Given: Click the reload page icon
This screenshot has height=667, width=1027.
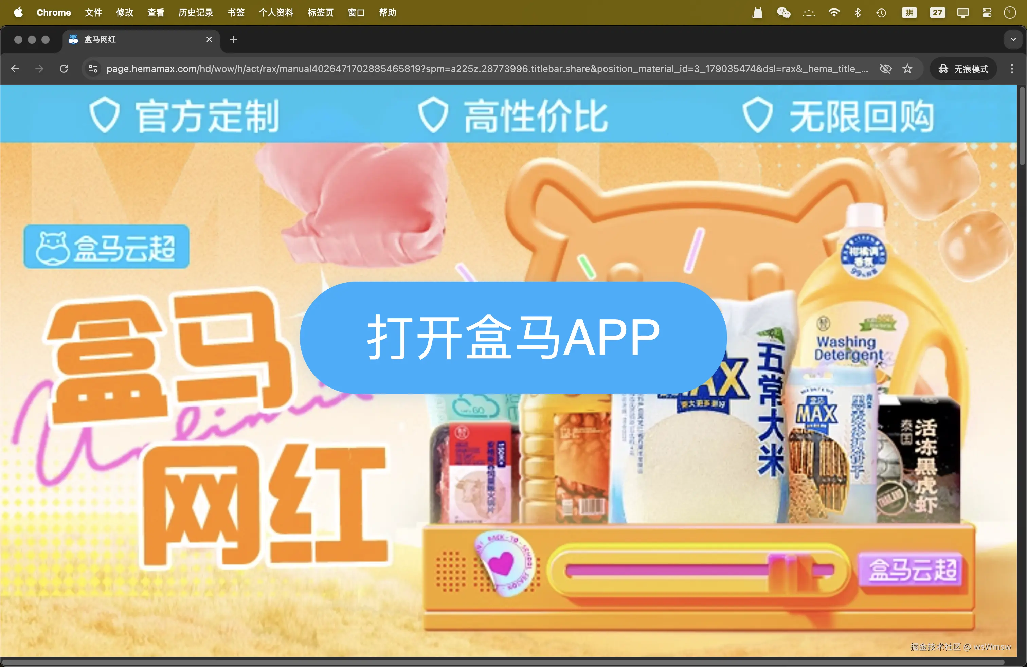Looking at the screenshot, I should [x=64, y=69].
